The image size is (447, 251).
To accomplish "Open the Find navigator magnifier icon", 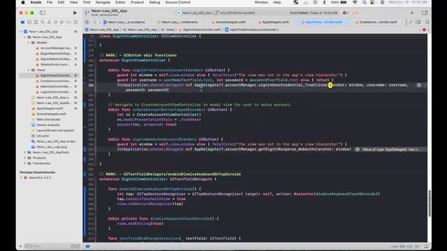I will click(x=42, y=22).
